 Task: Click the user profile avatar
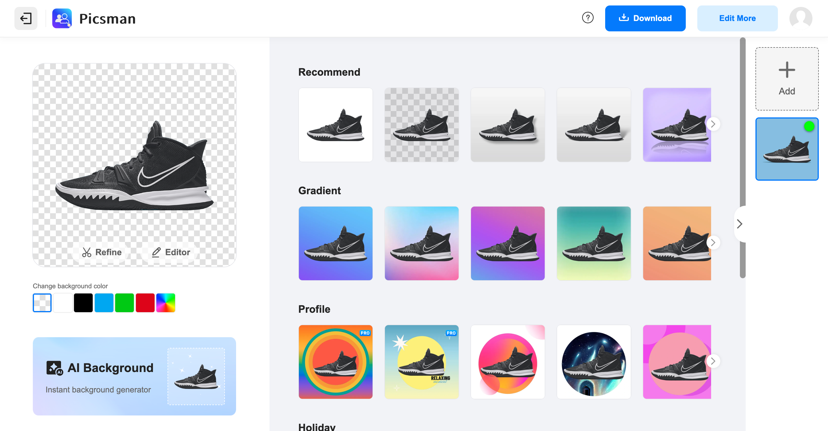(x=800, y=18)
